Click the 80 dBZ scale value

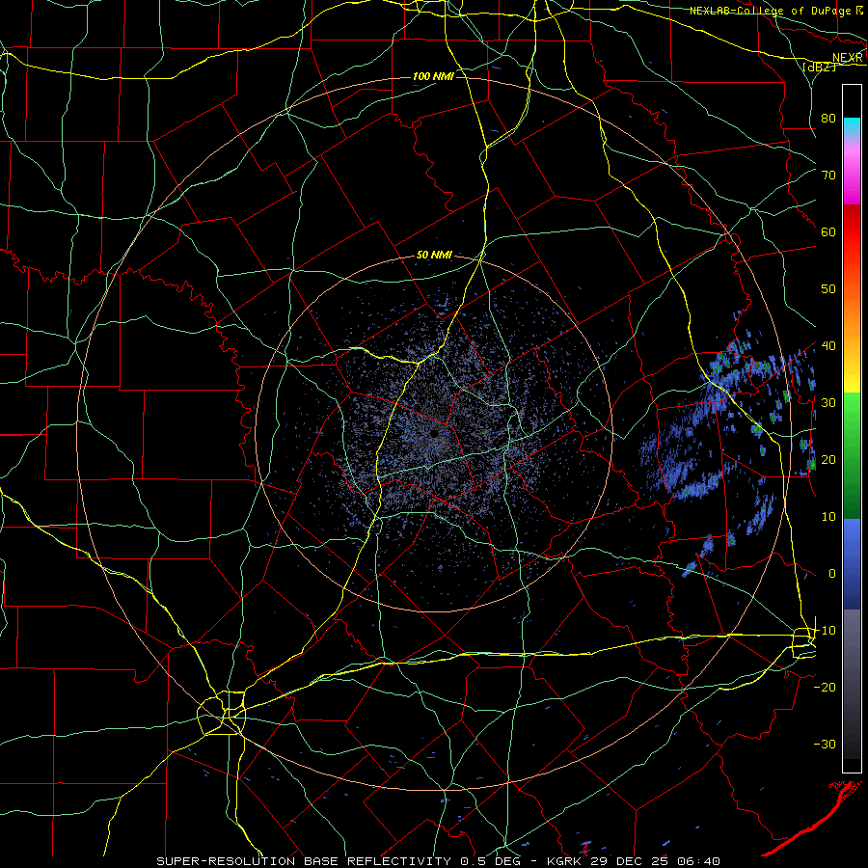click(828, 119)
